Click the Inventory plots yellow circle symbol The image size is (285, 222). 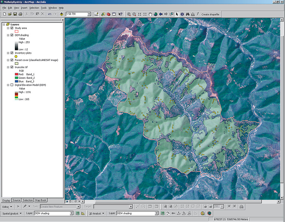click(16, 57)
